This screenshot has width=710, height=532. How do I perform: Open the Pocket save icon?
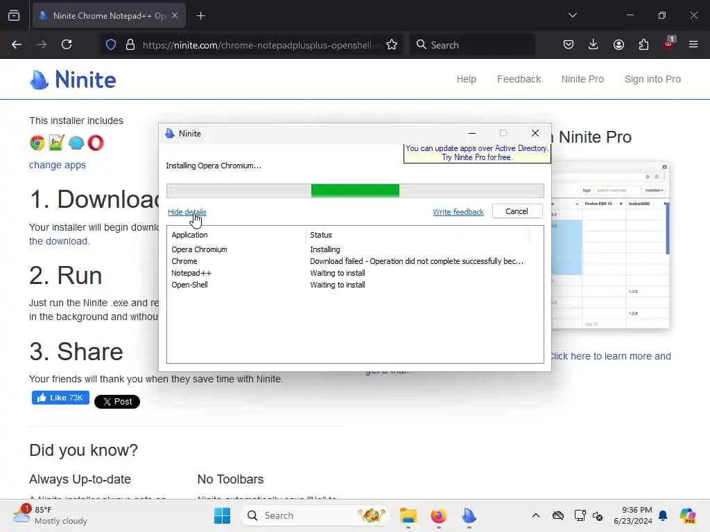click(569, 44)
